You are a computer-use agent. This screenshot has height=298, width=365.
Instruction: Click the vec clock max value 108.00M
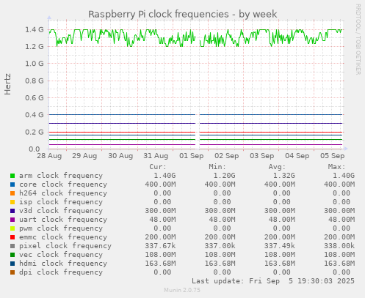click(339, 255)
